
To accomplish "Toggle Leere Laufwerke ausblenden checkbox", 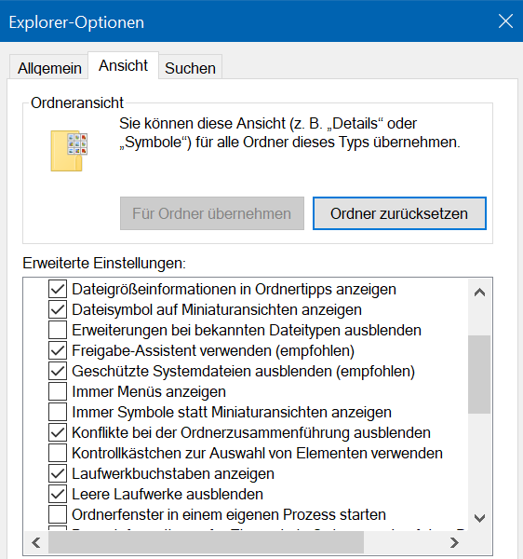I will pyautogui.click(x=58, y=494).
